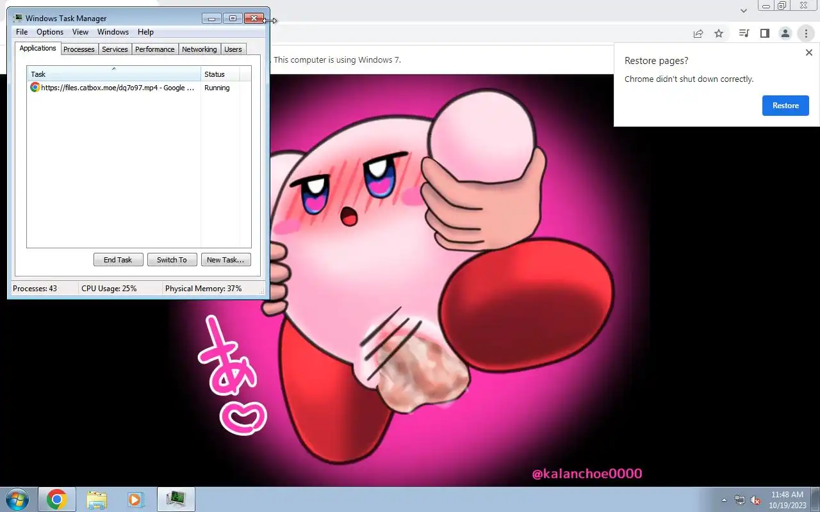The height and width of the screenshot is (512, 820).
Task: Click the muted volume tray icon
Action: click(x=755, y=500)
